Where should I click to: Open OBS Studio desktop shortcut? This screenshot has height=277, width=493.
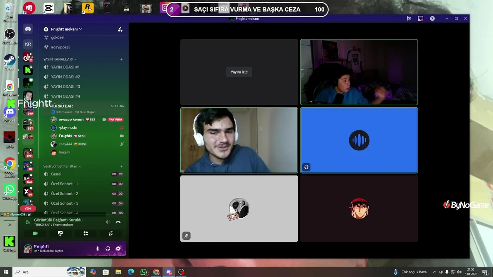(10, 36)
